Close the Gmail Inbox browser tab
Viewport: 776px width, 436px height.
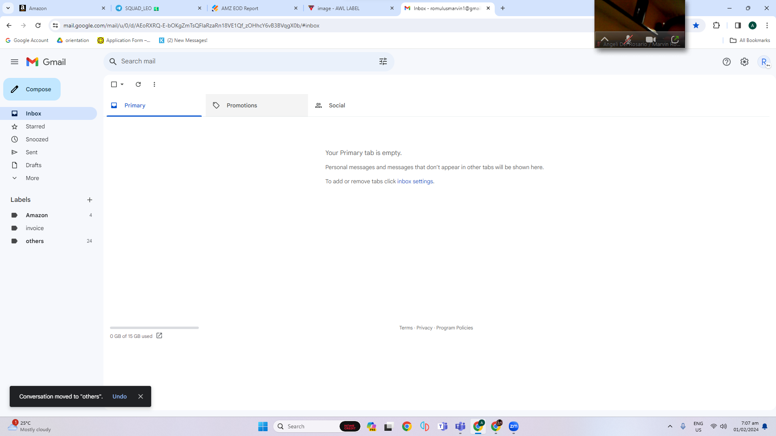point(488,8)
